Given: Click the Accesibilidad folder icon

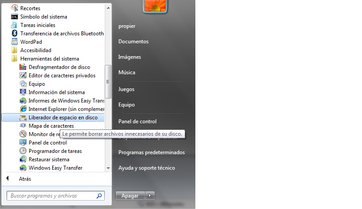Looking at the screenshot, I should coord(14,50).
